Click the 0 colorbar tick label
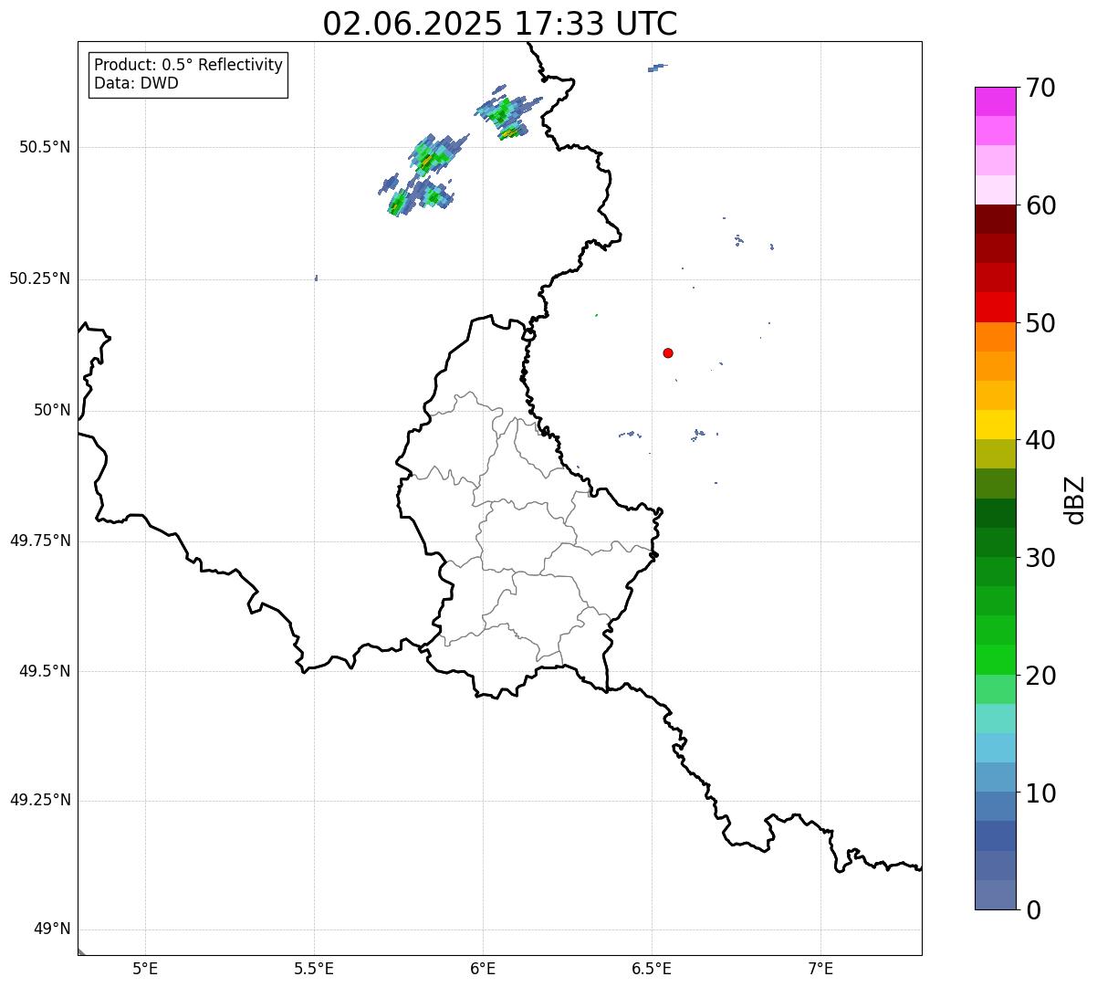 [1033, 910]
